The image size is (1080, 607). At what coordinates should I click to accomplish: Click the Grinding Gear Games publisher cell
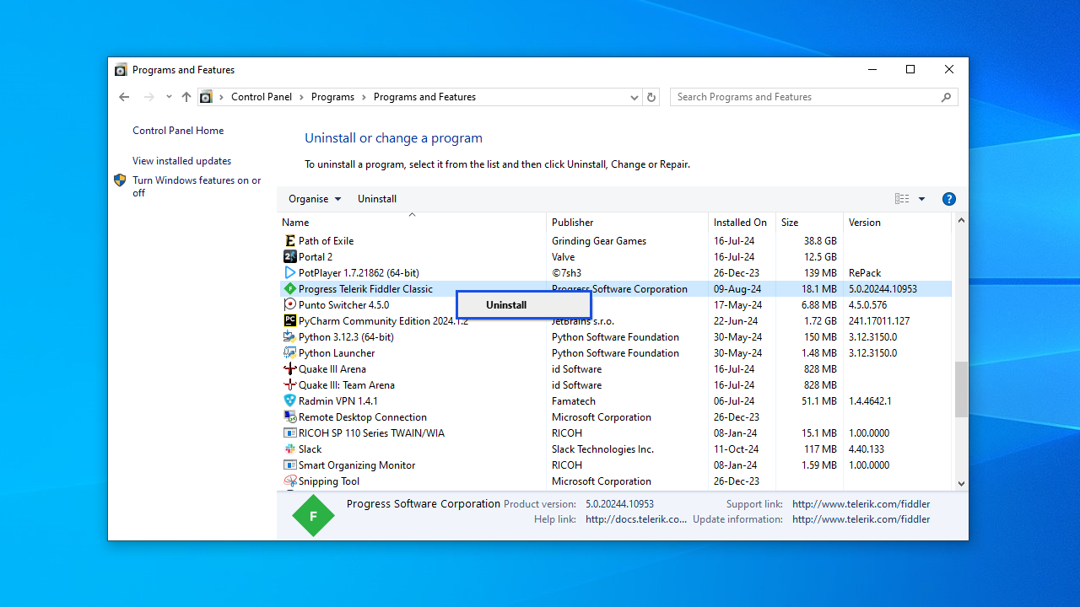(599, 241)
